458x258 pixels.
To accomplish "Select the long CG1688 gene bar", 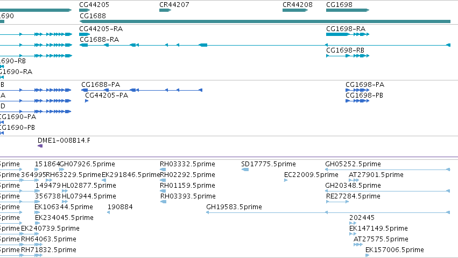I will tap(265, 21).
